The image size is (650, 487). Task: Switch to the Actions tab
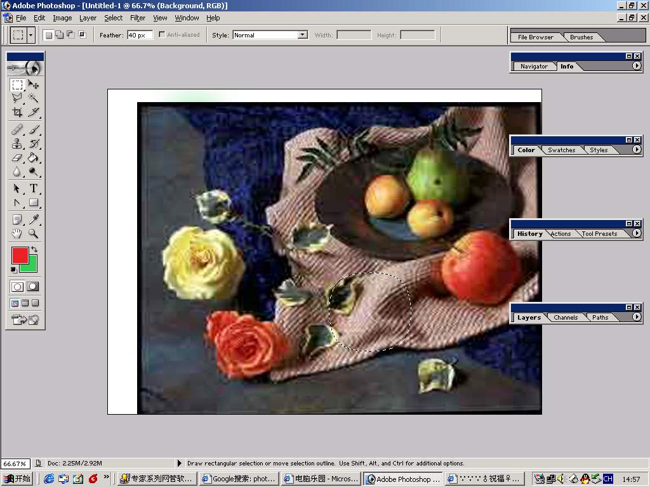[560, 233]
